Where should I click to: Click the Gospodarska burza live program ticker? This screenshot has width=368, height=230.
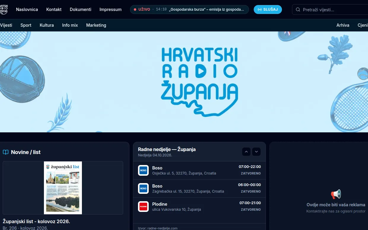tap(189, 9)
